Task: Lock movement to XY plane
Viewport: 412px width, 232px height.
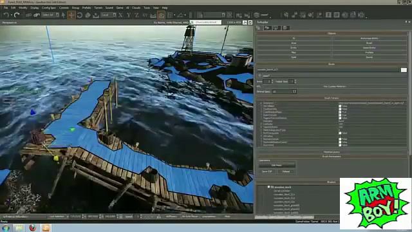Action: coord(145,15)
